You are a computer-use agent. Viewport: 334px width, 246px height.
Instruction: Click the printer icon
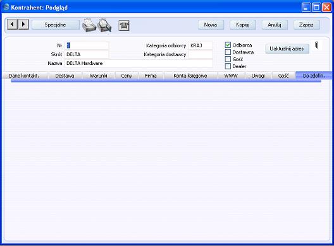[x=89, y=25]
